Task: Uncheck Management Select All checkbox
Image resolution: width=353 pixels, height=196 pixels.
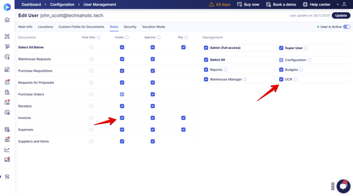Action: coord(206,60)
